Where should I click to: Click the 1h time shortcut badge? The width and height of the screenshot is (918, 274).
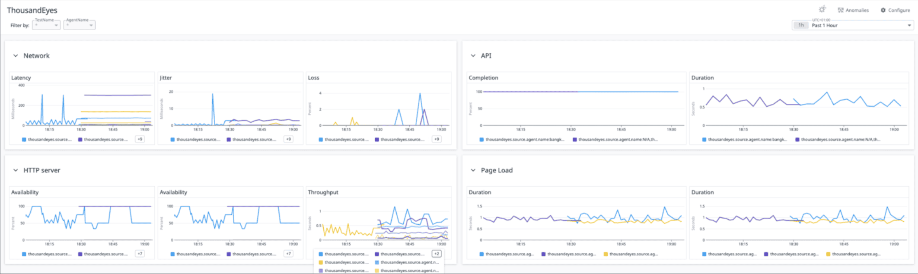point(801,25)
